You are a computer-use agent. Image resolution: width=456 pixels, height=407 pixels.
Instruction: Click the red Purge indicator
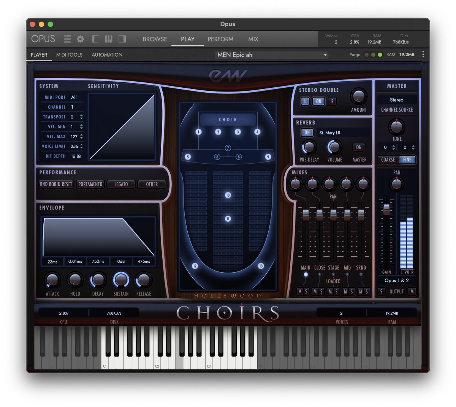(366, 55)
